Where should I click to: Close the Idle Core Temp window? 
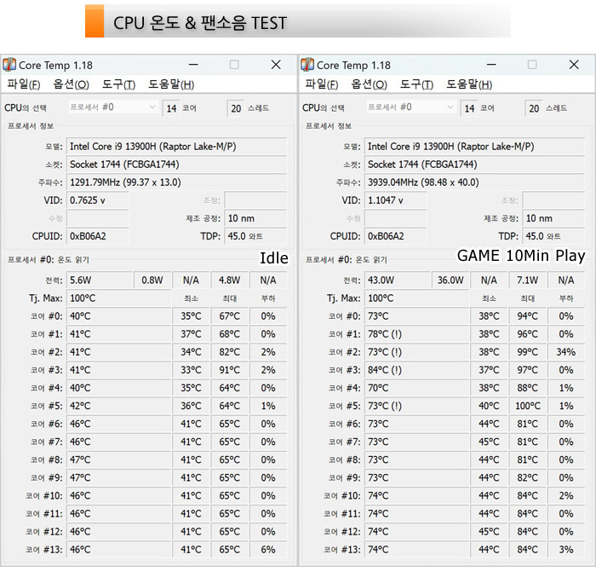(276, 65)
